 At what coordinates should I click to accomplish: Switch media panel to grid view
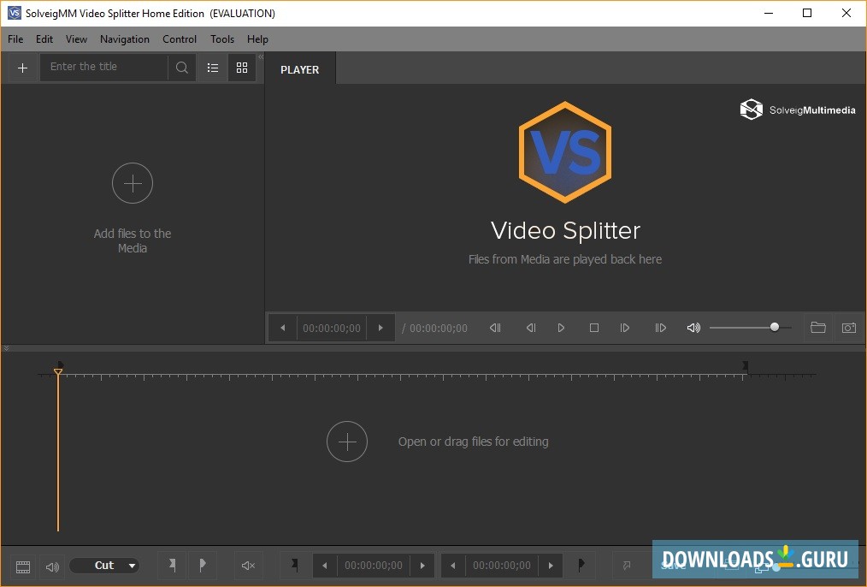point(242,68)
